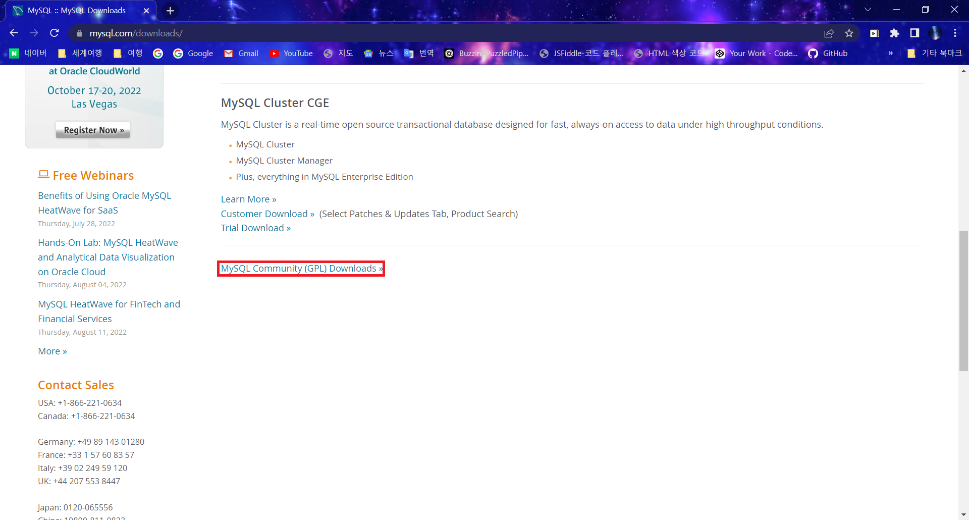969x520 pixels.
Task: Open MySQL HeatWave for FinTech webinar link
Action: click(x=109, y=311)
